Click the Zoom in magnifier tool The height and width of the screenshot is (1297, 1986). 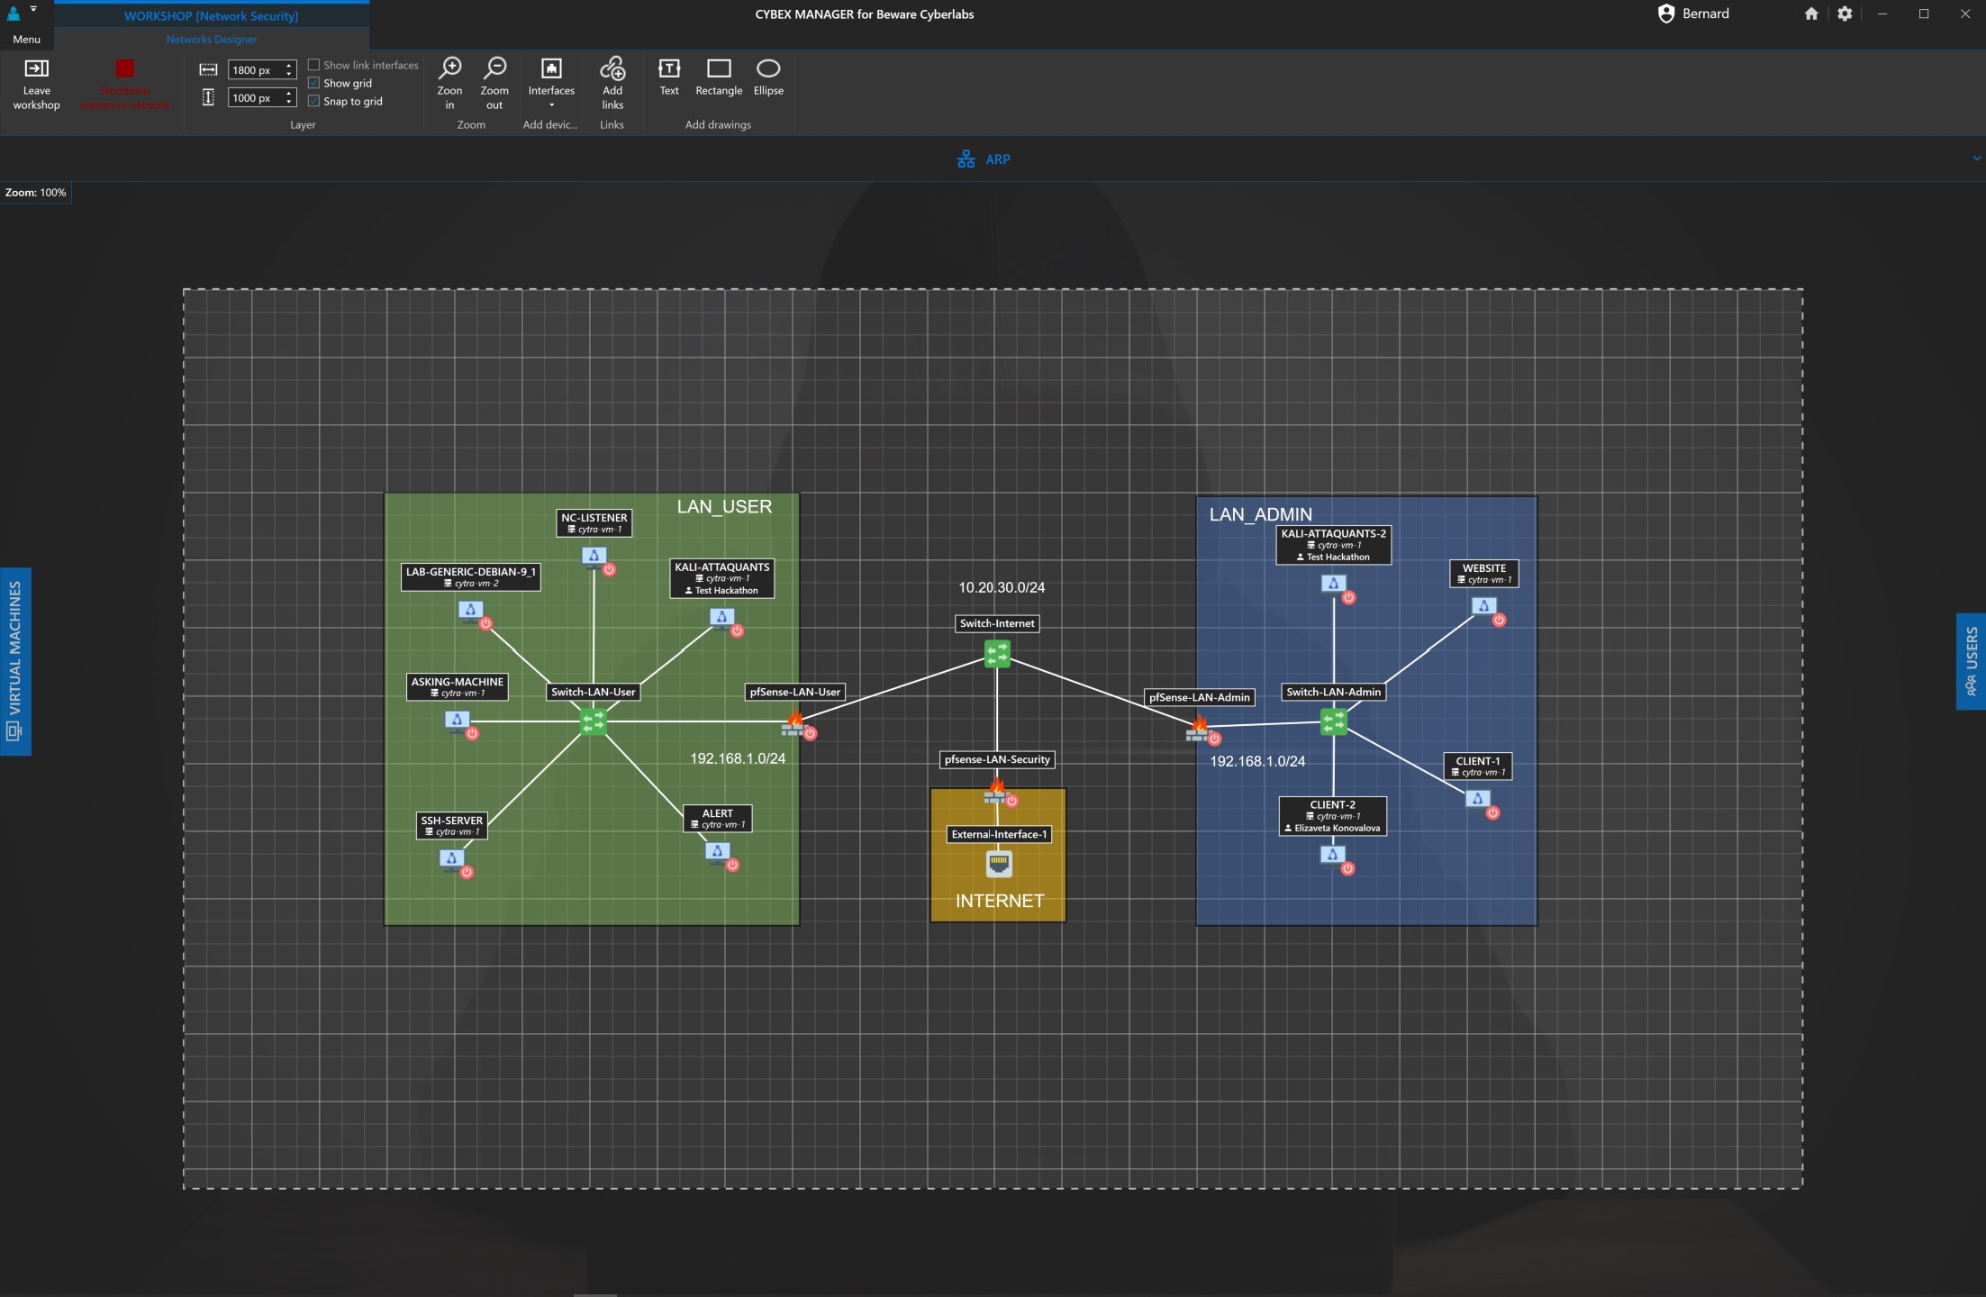(x=449, y=69)
